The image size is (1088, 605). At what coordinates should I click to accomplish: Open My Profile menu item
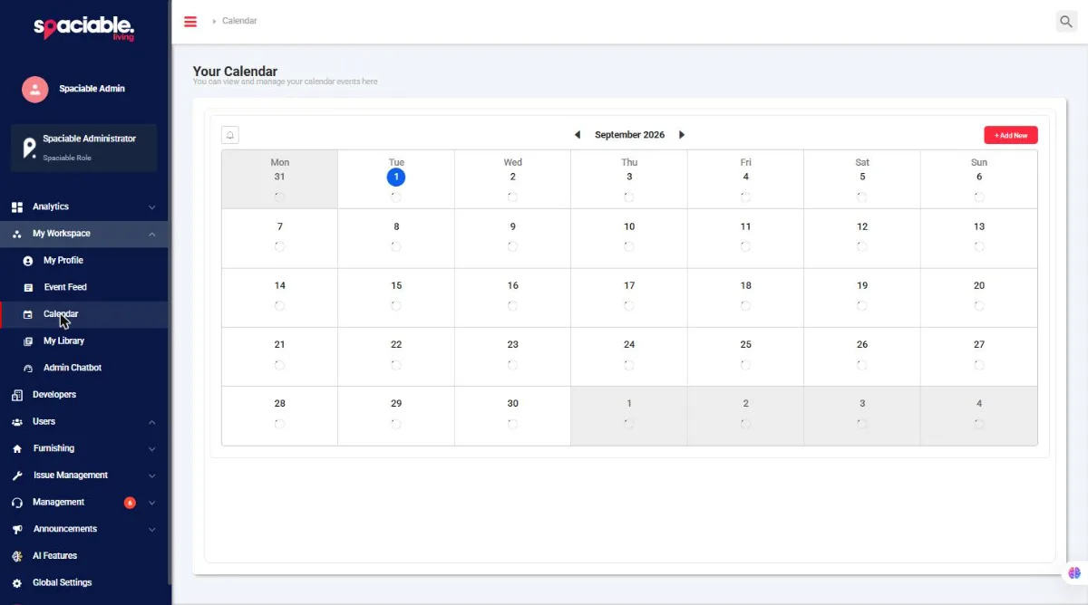pos(84,261)
